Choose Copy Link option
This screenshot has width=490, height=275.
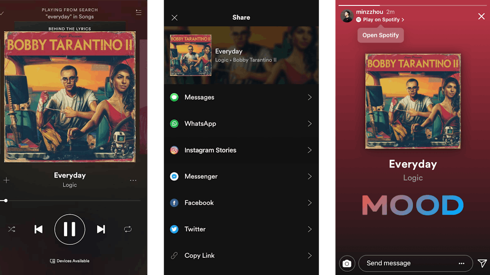pyautogui.click(x=241, y=256)
